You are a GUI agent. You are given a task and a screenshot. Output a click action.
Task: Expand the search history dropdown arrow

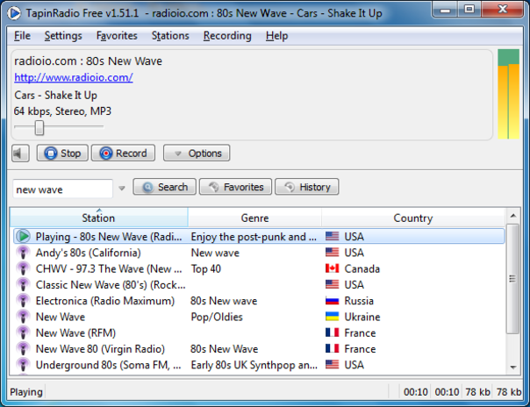pyautogui.click(x=122, y=188)
